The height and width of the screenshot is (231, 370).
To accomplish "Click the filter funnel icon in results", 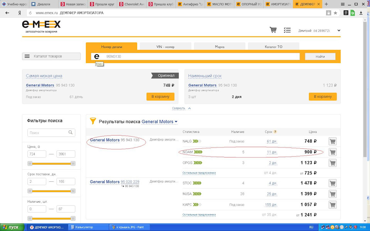I will [93, 121].
